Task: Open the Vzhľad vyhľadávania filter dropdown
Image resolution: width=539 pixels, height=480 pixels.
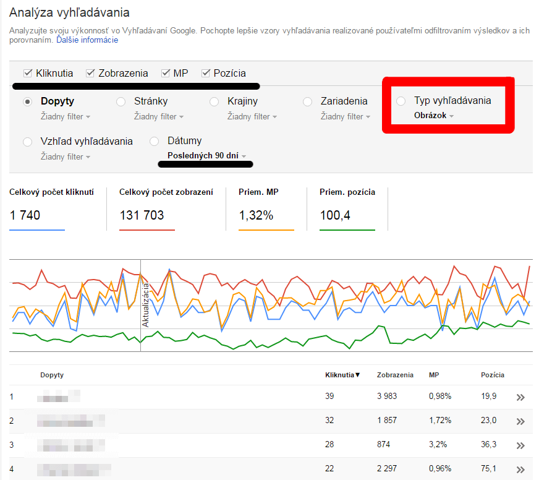Action: [x=66, y=157]
